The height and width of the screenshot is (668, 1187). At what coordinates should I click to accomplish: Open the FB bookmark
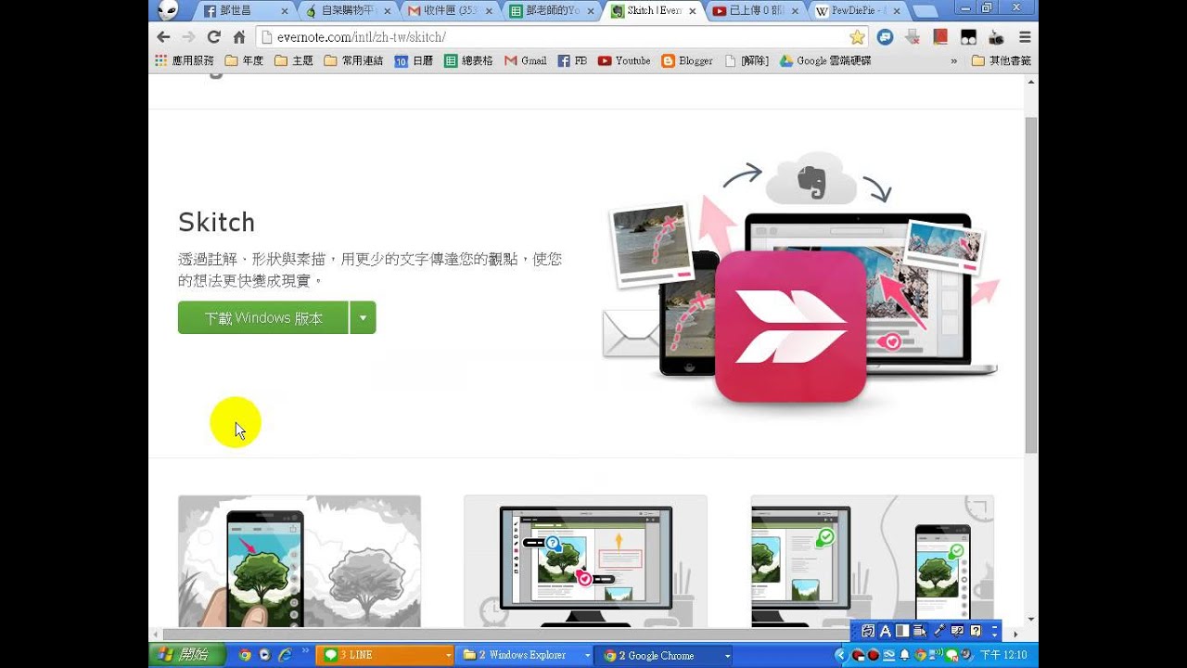[572, 61]
